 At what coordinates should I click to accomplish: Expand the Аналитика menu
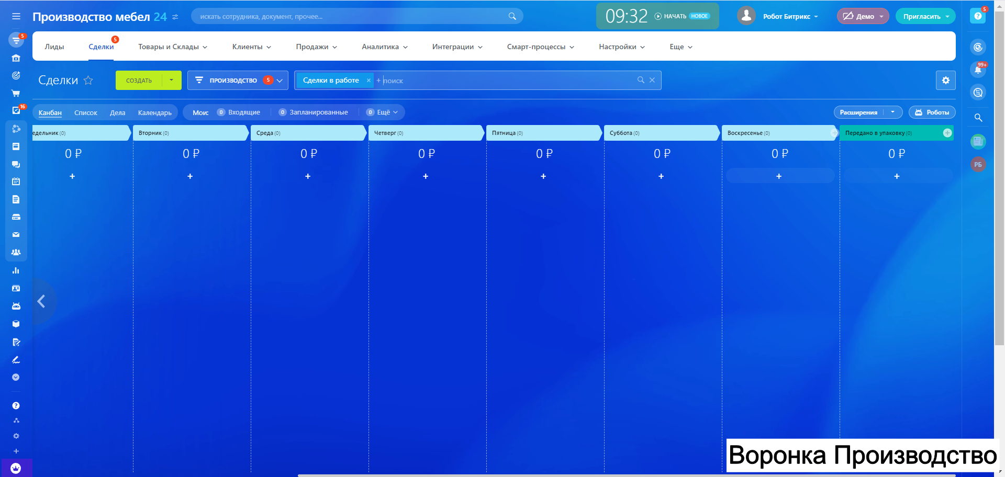tap(385, 47)
